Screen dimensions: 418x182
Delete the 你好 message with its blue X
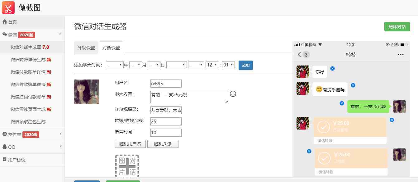[332, 68]
